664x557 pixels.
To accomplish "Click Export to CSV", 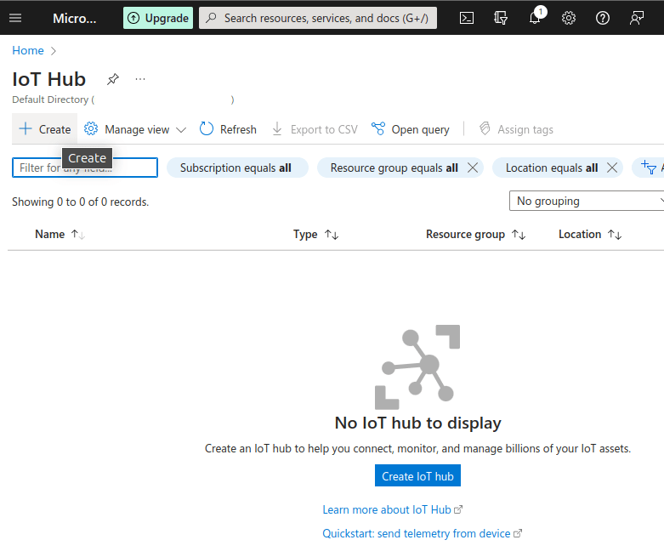I will [x=315, y=129].
